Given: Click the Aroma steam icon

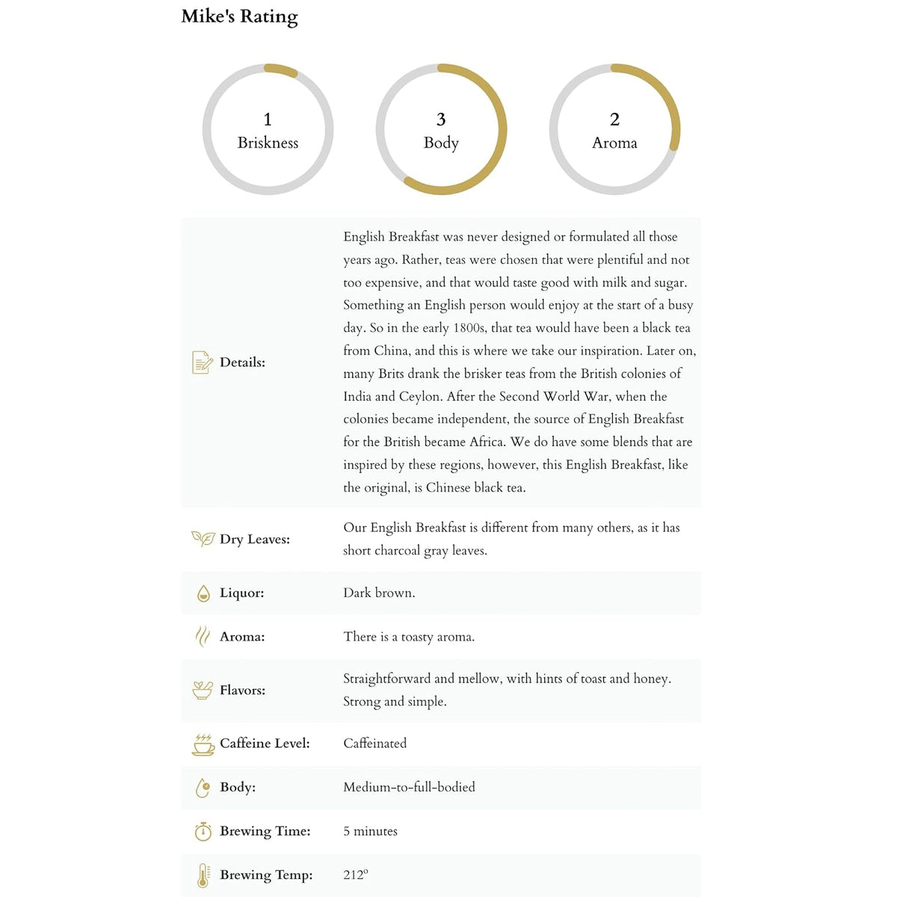Looking at the screenshot, I should click(x=203, y=637).
